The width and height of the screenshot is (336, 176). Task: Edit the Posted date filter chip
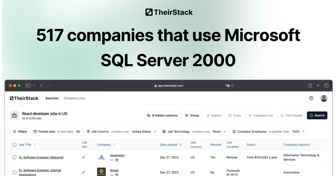click(57, 132)
